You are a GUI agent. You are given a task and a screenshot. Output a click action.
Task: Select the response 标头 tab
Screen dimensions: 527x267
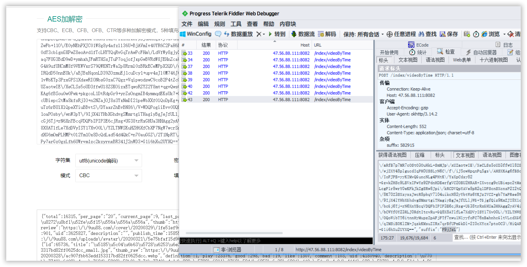(x=440, y=155)
